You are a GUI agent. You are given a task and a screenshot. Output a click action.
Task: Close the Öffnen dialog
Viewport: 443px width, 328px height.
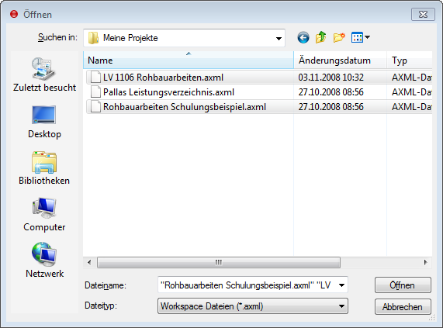(x=423, y=15)
